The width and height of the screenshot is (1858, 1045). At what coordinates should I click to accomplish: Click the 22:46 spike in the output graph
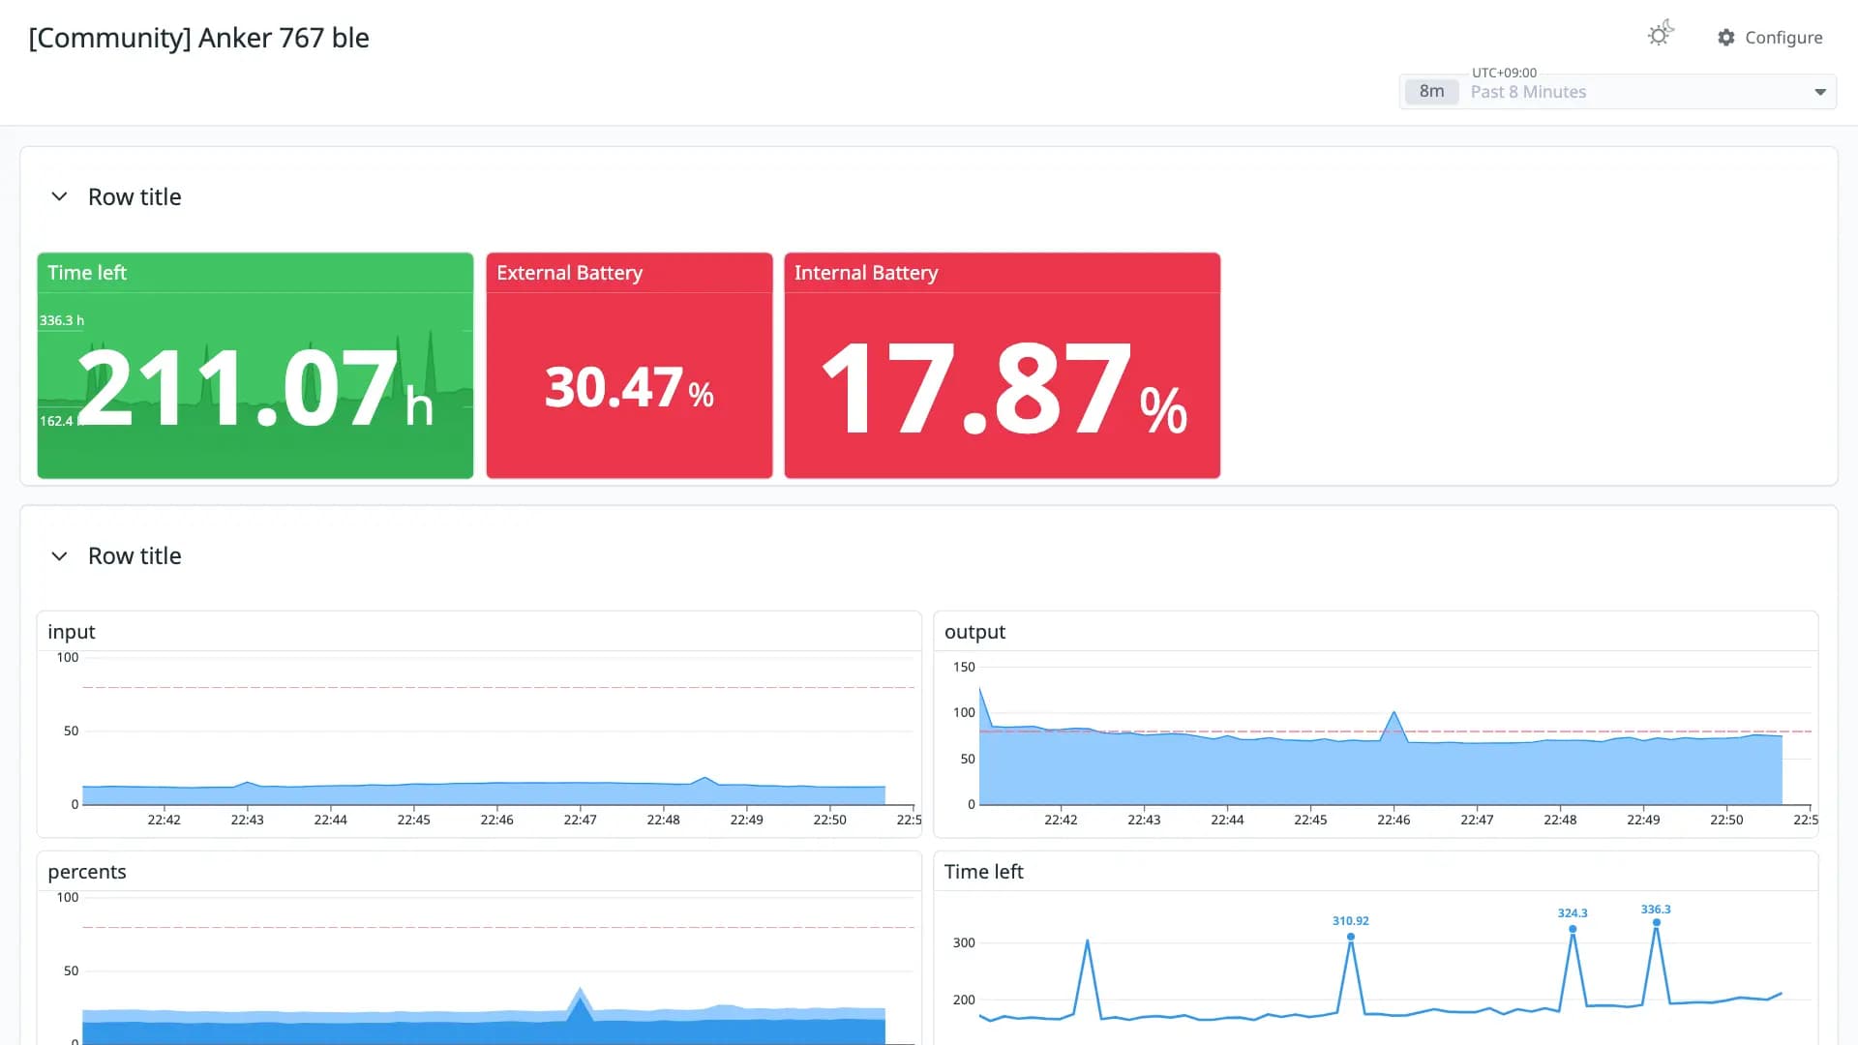1393,714
